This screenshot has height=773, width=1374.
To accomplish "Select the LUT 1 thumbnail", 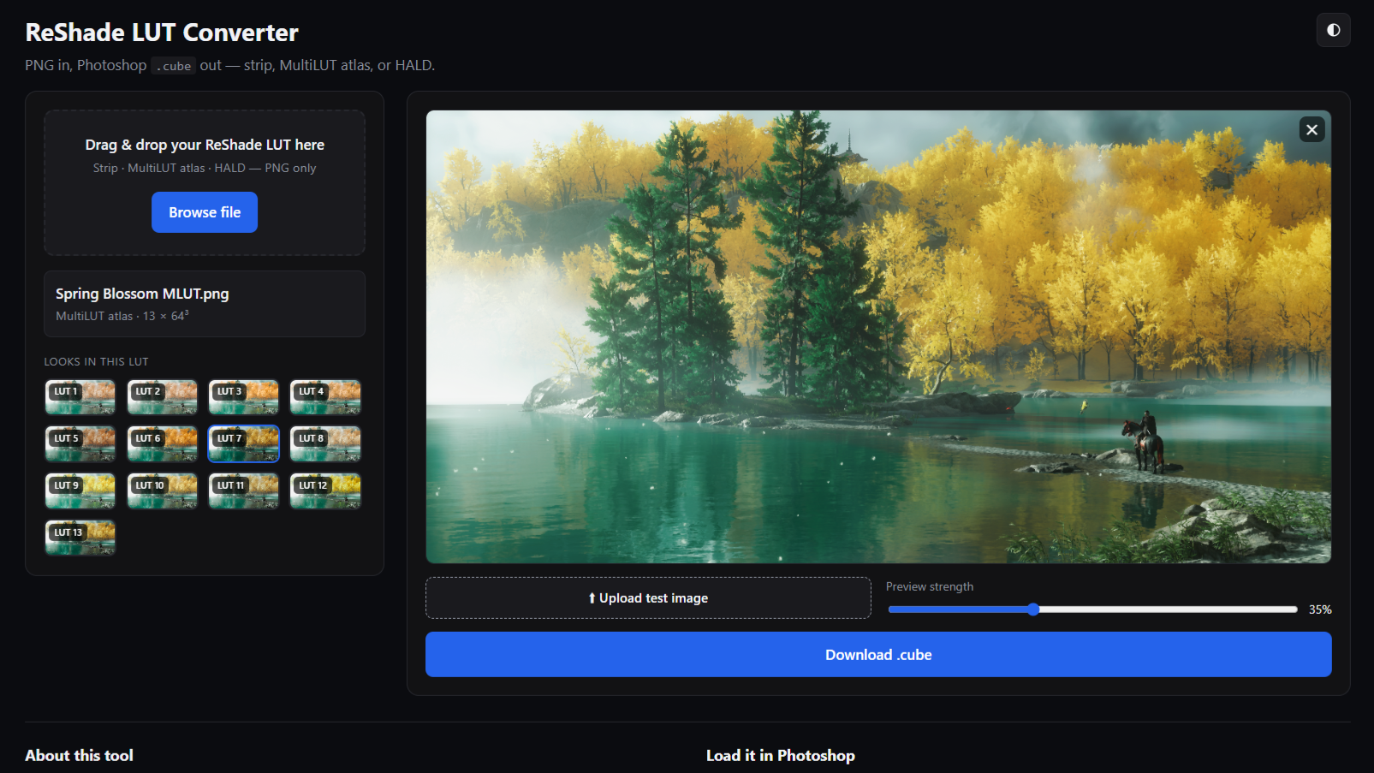I will [x=80, y=397].
